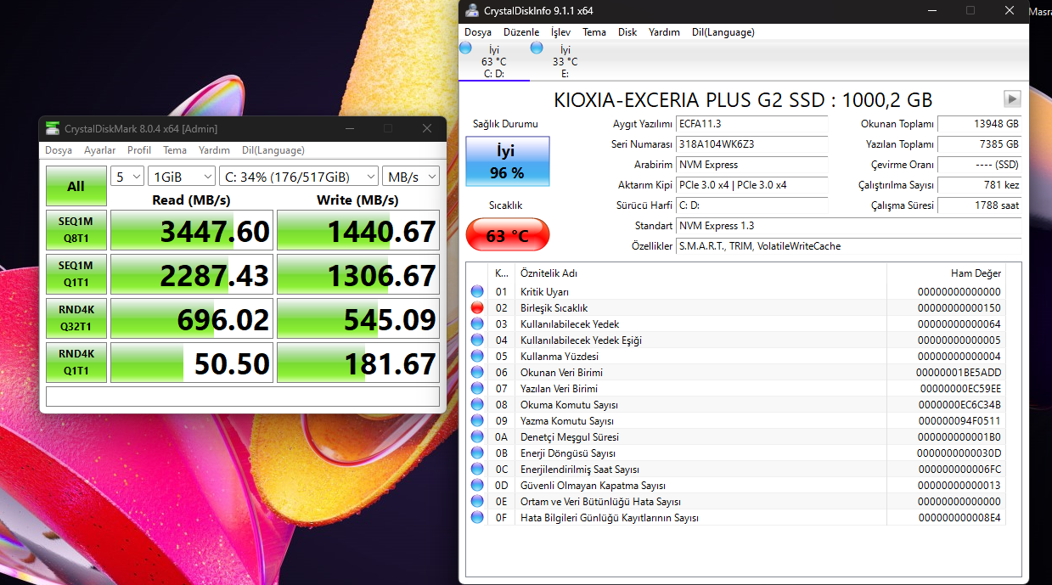This screenshot has height=585, width=1052.
Task: Run the RND4K Q32T1 test
Action: [x=76, y=319]
